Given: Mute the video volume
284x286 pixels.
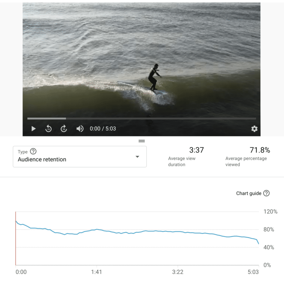Looking at the screenshot, I should point(80,129).
